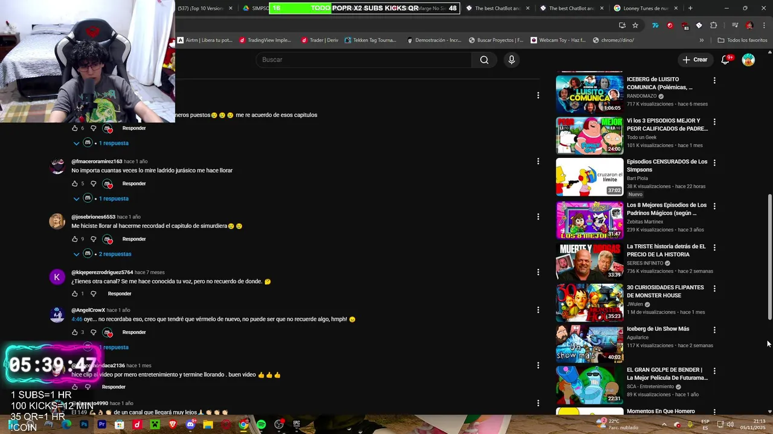Open Photoshop from the taskbar
Viewport: 773px width, 434px height.
(x=84, y=425)
